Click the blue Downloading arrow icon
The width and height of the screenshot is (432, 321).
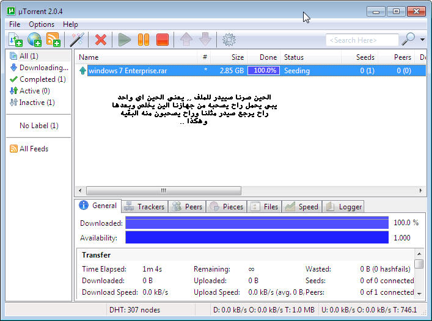point(13,67)
